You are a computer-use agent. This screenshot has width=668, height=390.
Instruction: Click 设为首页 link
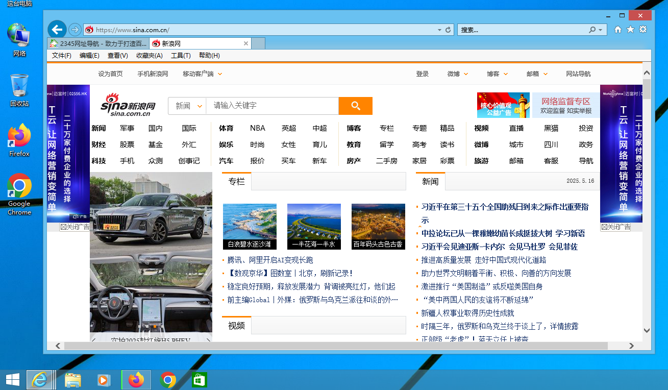tap(110, 74)
